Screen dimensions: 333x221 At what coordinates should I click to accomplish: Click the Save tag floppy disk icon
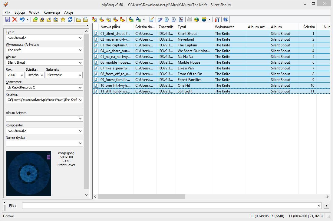pos(8,20)
